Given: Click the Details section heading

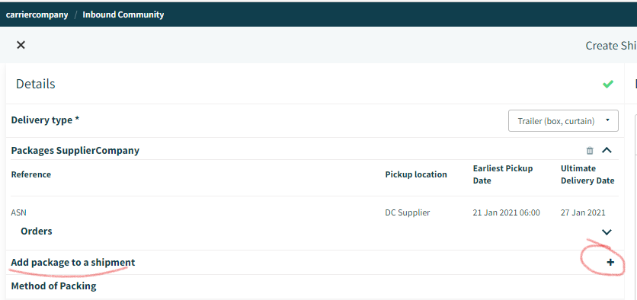Looking at the screenshot, I should point(35,84).
